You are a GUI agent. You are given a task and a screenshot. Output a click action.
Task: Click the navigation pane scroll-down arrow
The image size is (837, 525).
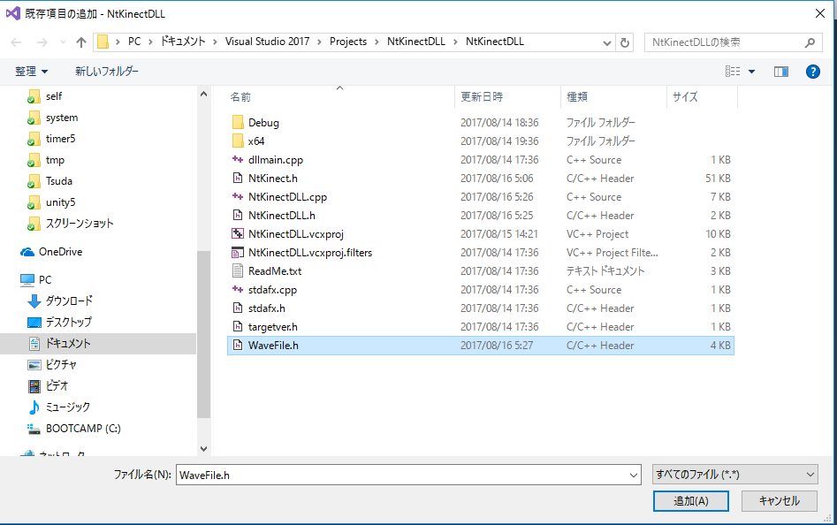click(x=203, y=449)
